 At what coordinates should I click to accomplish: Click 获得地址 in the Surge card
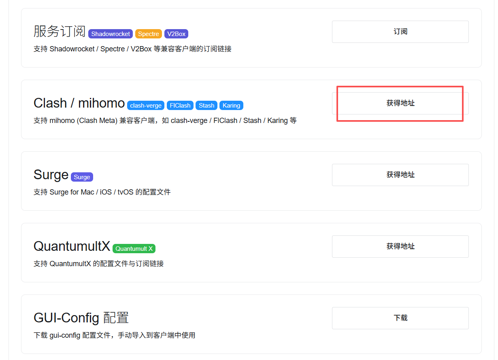[400, 175]
